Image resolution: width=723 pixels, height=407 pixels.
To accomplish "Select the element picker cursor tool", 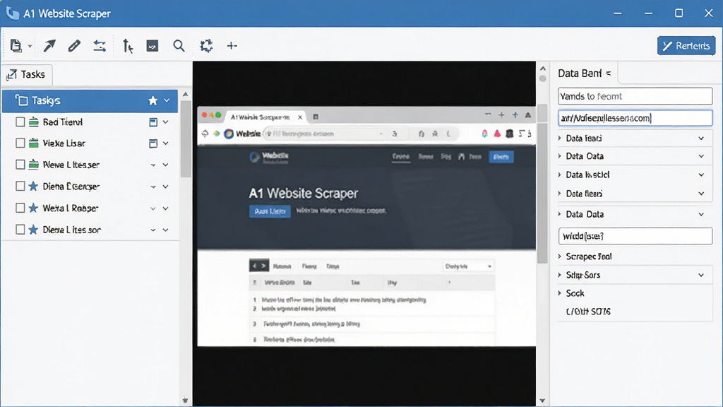I will pos(128,46).
